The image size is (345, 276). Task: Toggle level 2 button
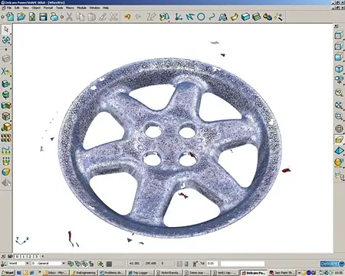tap(30, 256)
